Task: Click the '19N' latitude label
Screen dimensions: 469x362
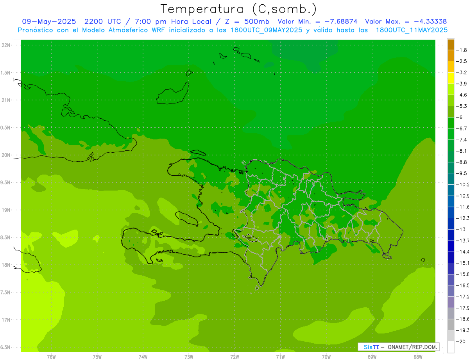Action: point(6,210)
